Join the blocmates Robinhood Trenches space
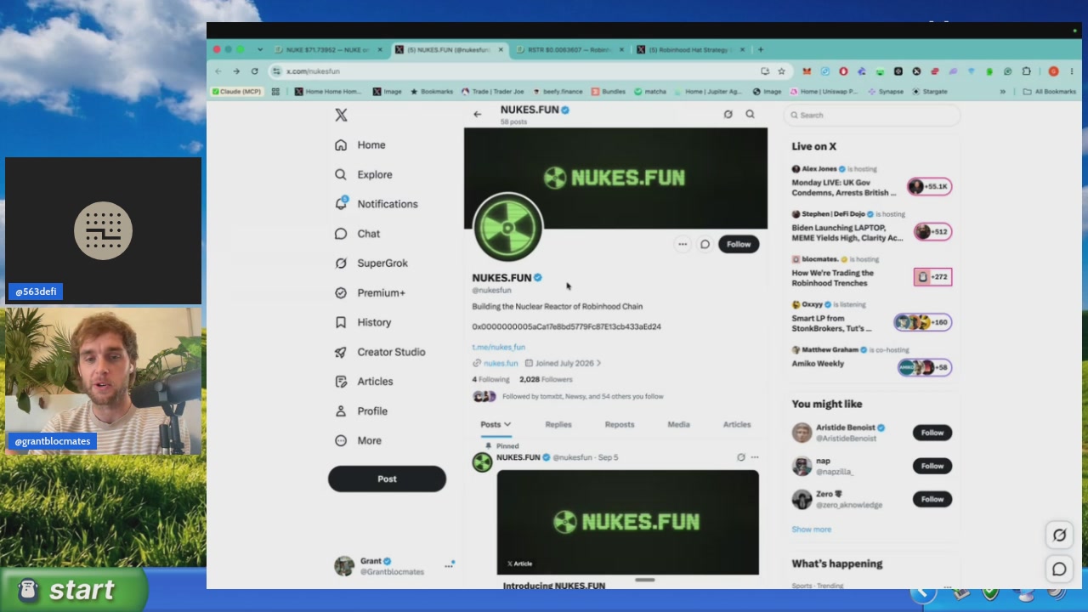Viewport: 1088px width, 612px height. (872, 272)
